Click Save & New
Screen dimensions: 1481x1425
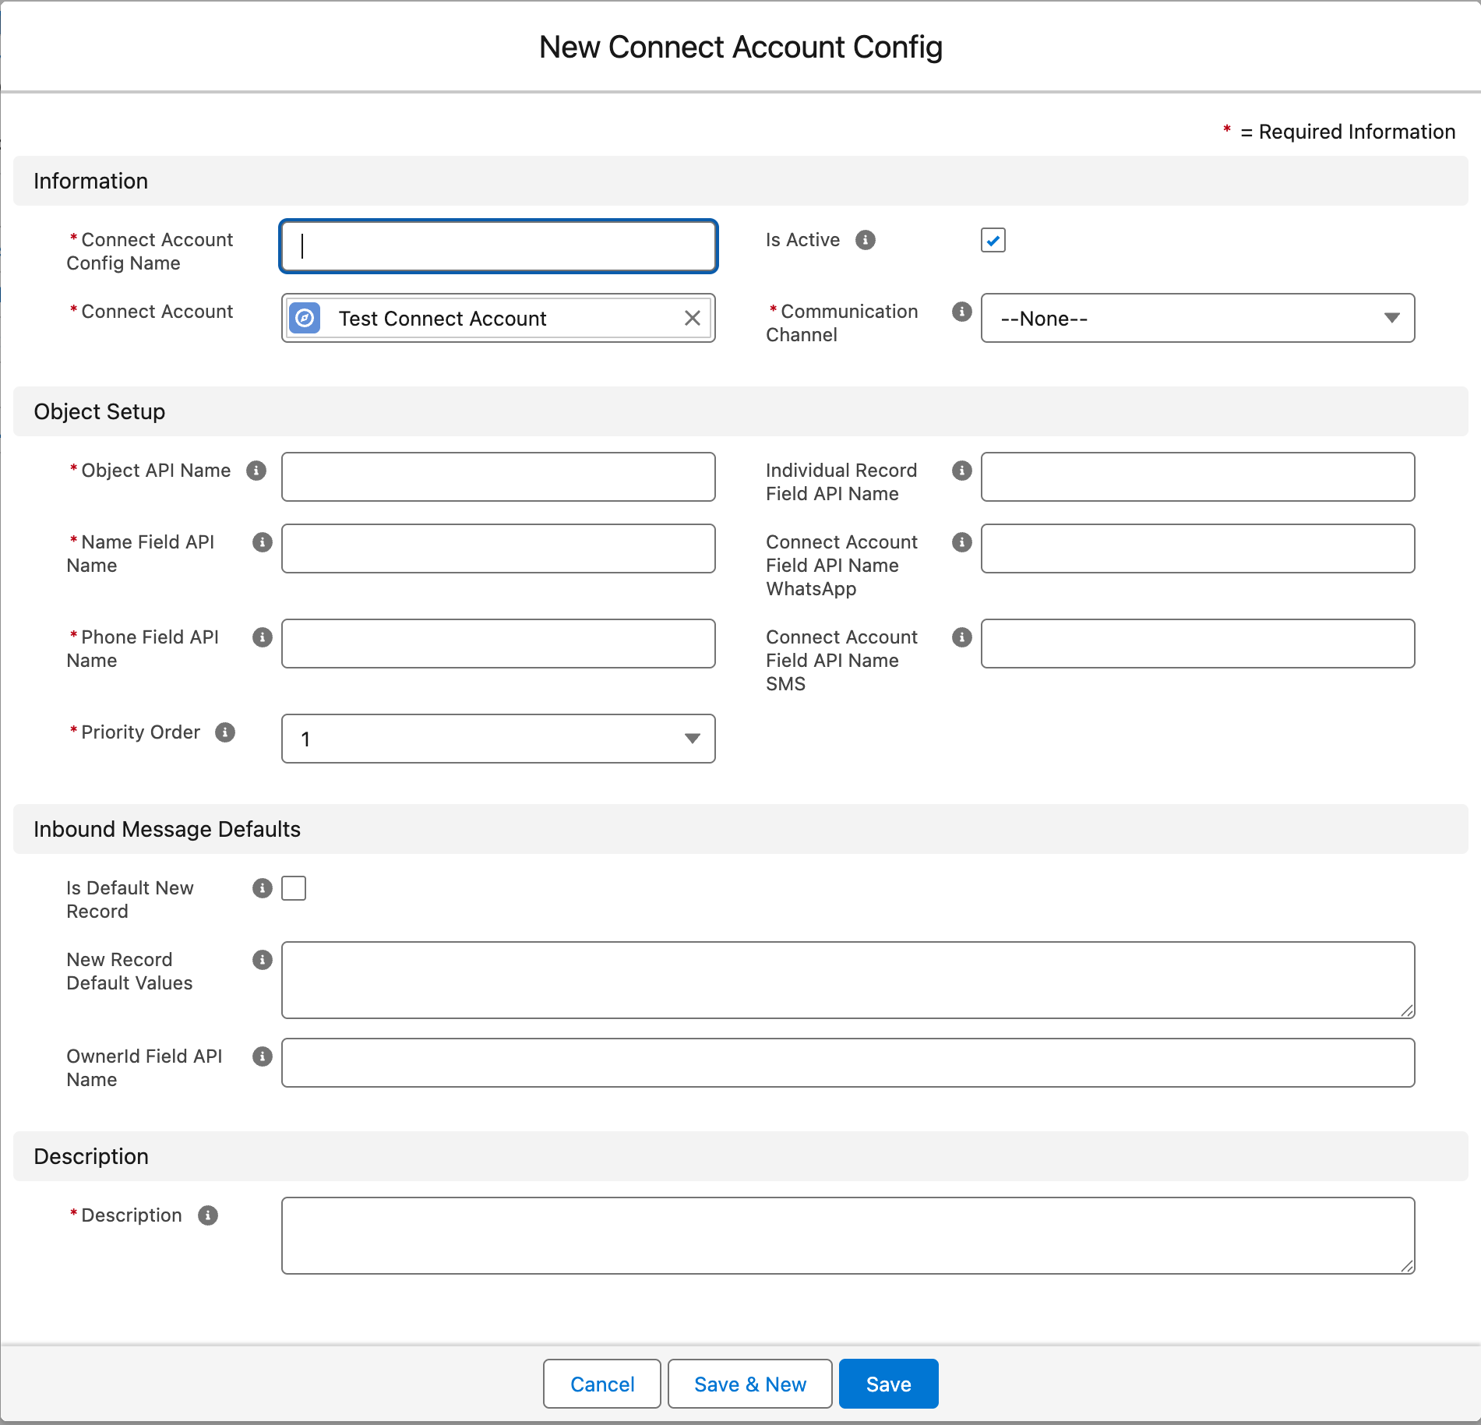click(750, 1384)
